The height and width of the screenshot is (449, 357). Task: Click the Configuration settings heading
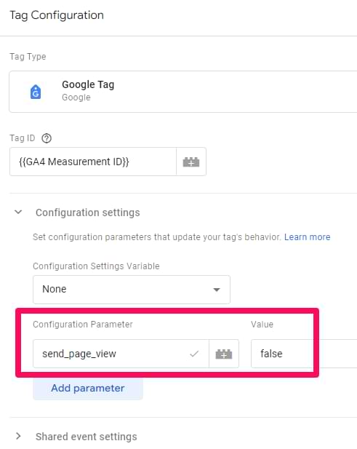[x=87, y=212]
